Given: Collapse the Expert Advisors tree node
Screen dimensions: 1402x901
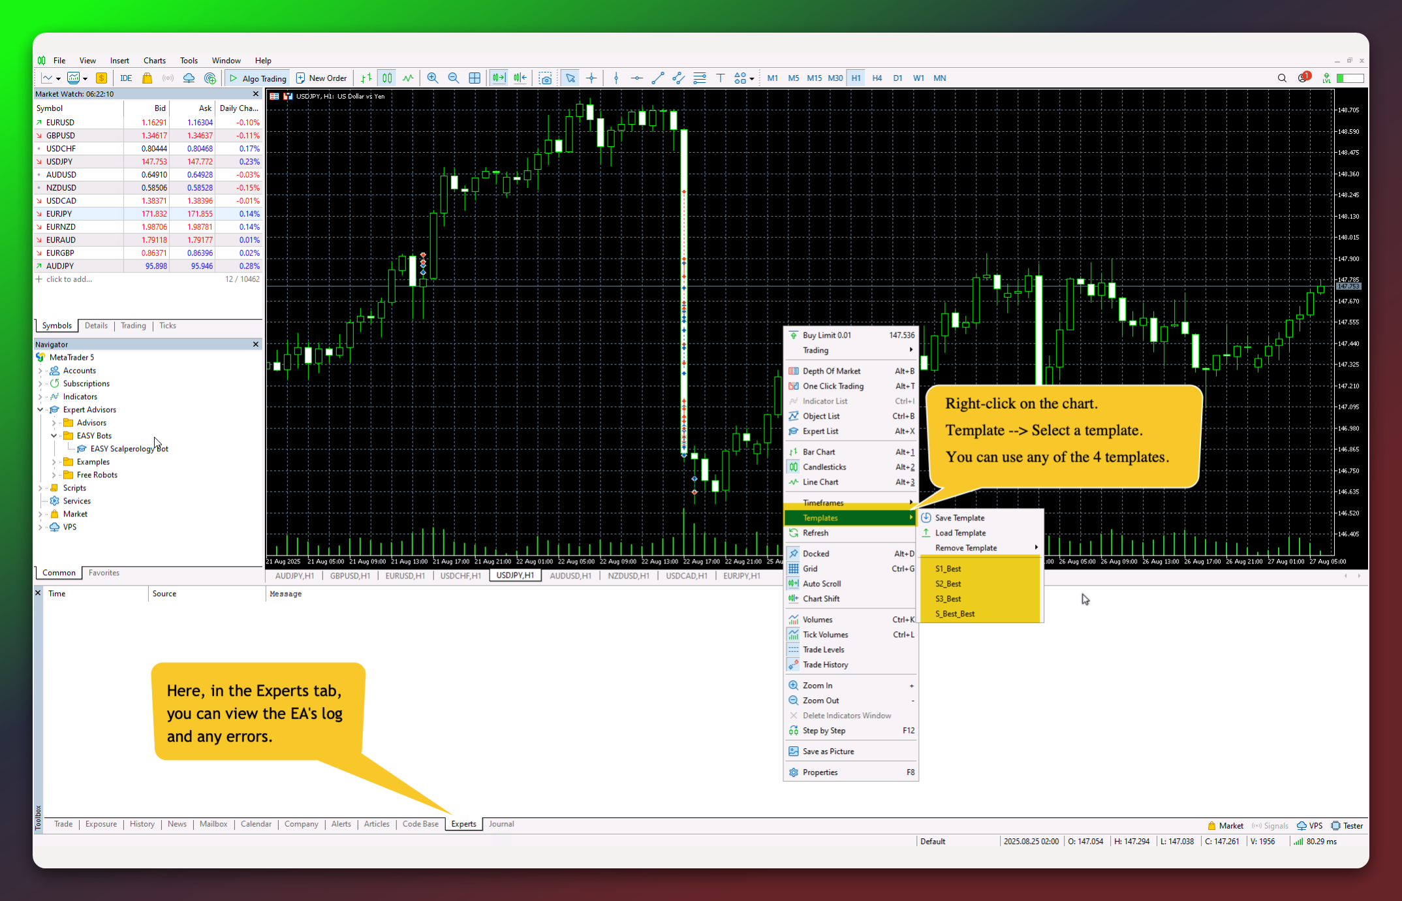Looking at the screenshot, I should tap(40, 410).
